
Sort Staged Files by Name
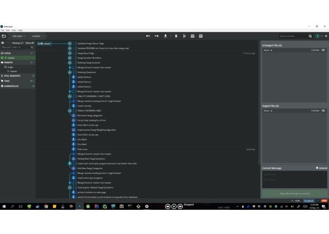tap(268, 110)
